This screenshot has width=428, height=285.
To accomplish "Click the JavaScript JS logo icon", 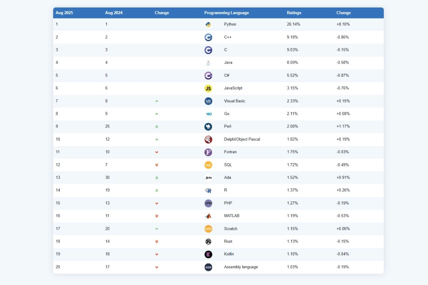I will pos(208,88).
